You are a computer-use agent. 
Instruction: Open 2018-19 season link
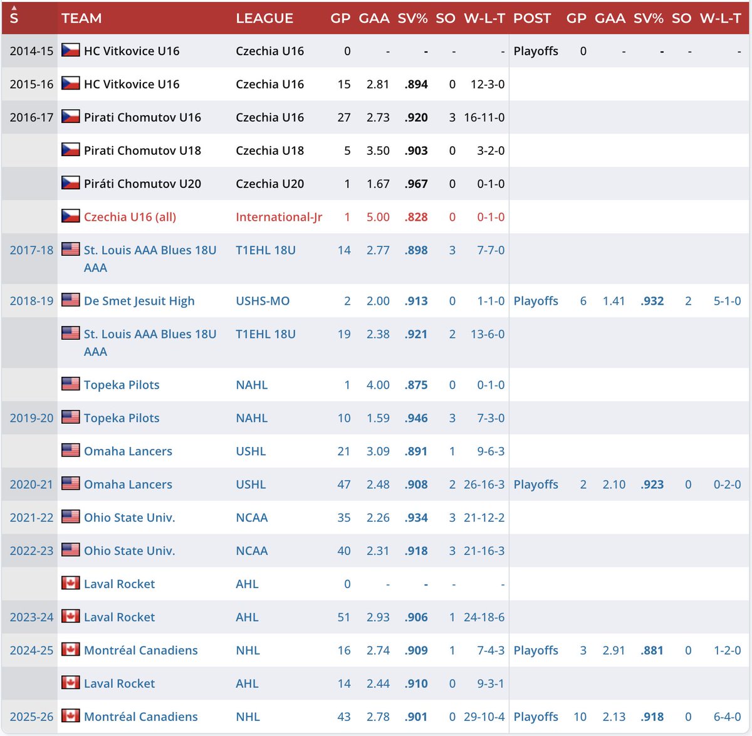[31, 301]
